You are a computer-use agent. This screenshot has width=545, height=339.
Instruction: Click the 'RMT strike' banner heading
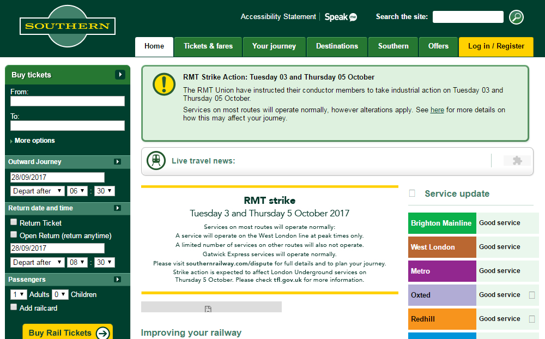pos(270,201)
